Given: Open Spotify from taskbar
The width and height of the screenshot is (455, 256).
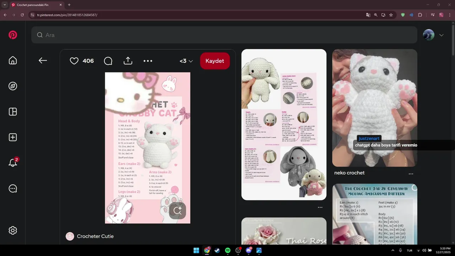Looking at the screenshot, I should pos(228,250).
